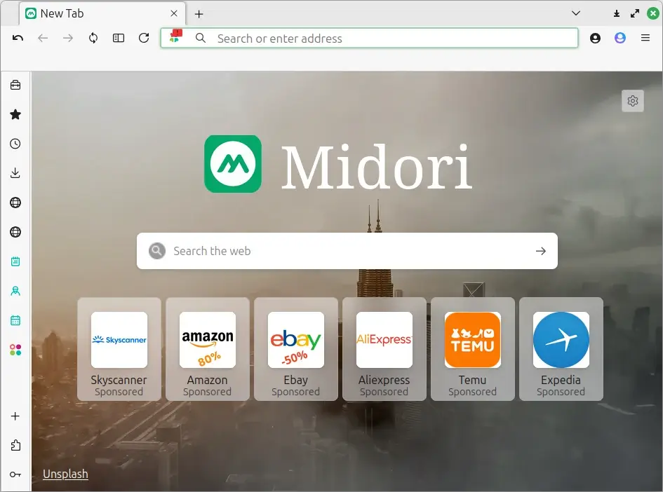
Task: Open new tab page settings gear
Action: point(632,101)
